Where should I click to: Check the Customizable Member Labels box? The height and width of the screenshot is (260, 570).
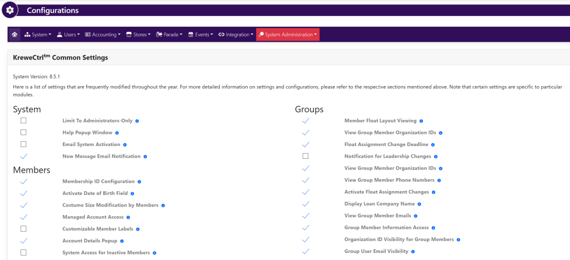(x=23, y=229)
